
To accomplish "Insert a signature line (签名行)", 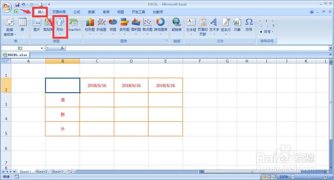I will pyautogui.click(x=226, y=26).
